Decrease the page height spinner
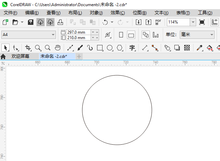Screen dimensions: 220x161 93,37
